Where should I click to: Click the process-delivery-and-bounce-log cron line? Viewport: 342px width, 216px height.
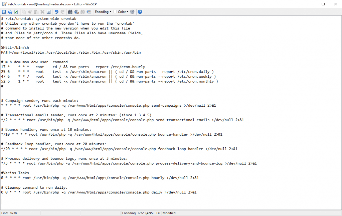(x=129, y=163)
